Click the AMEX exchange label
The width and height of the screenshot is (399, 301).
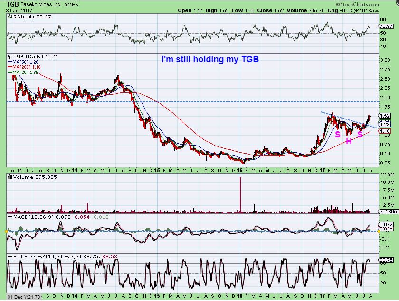[72, 5]
